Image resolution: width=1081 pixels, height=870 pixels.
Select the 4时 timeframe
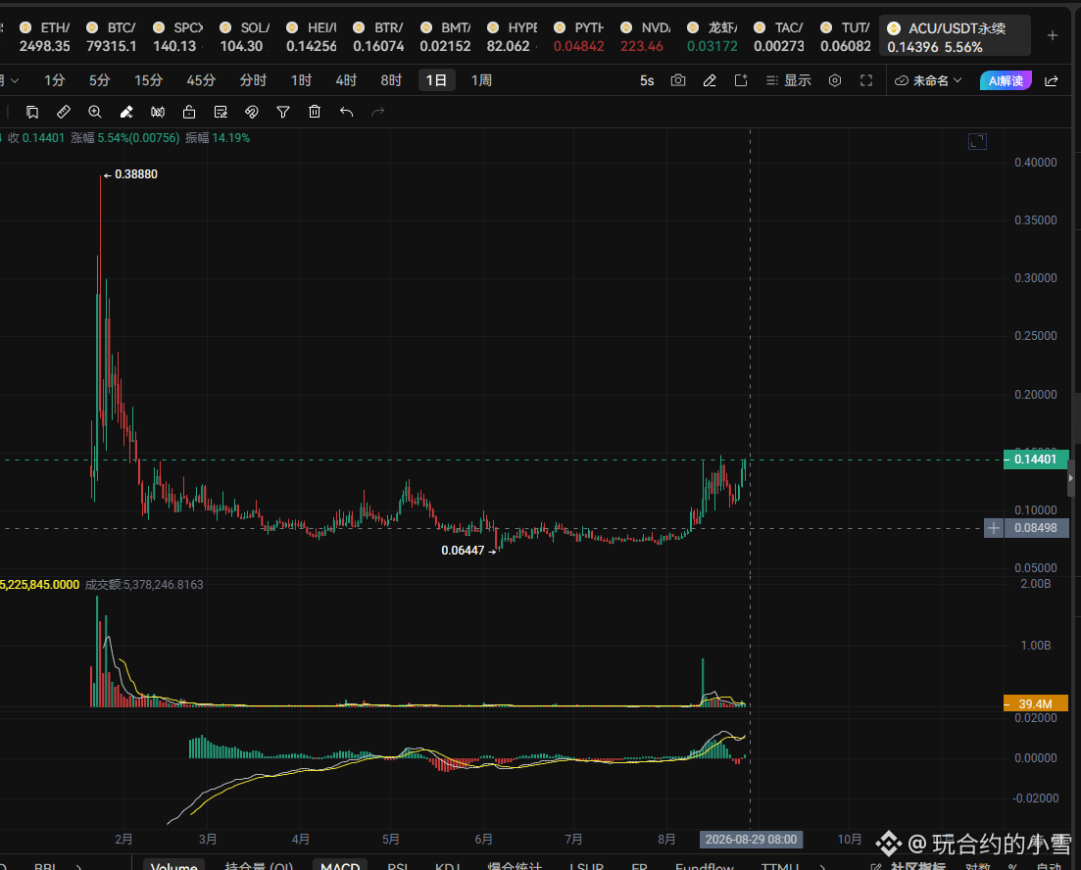pos(346,80)
